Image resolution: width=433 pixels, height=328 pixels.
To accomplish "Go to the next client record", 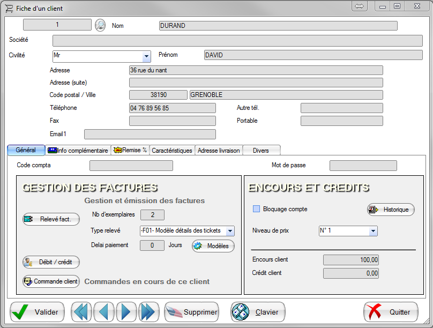I will tap(126, 312).
